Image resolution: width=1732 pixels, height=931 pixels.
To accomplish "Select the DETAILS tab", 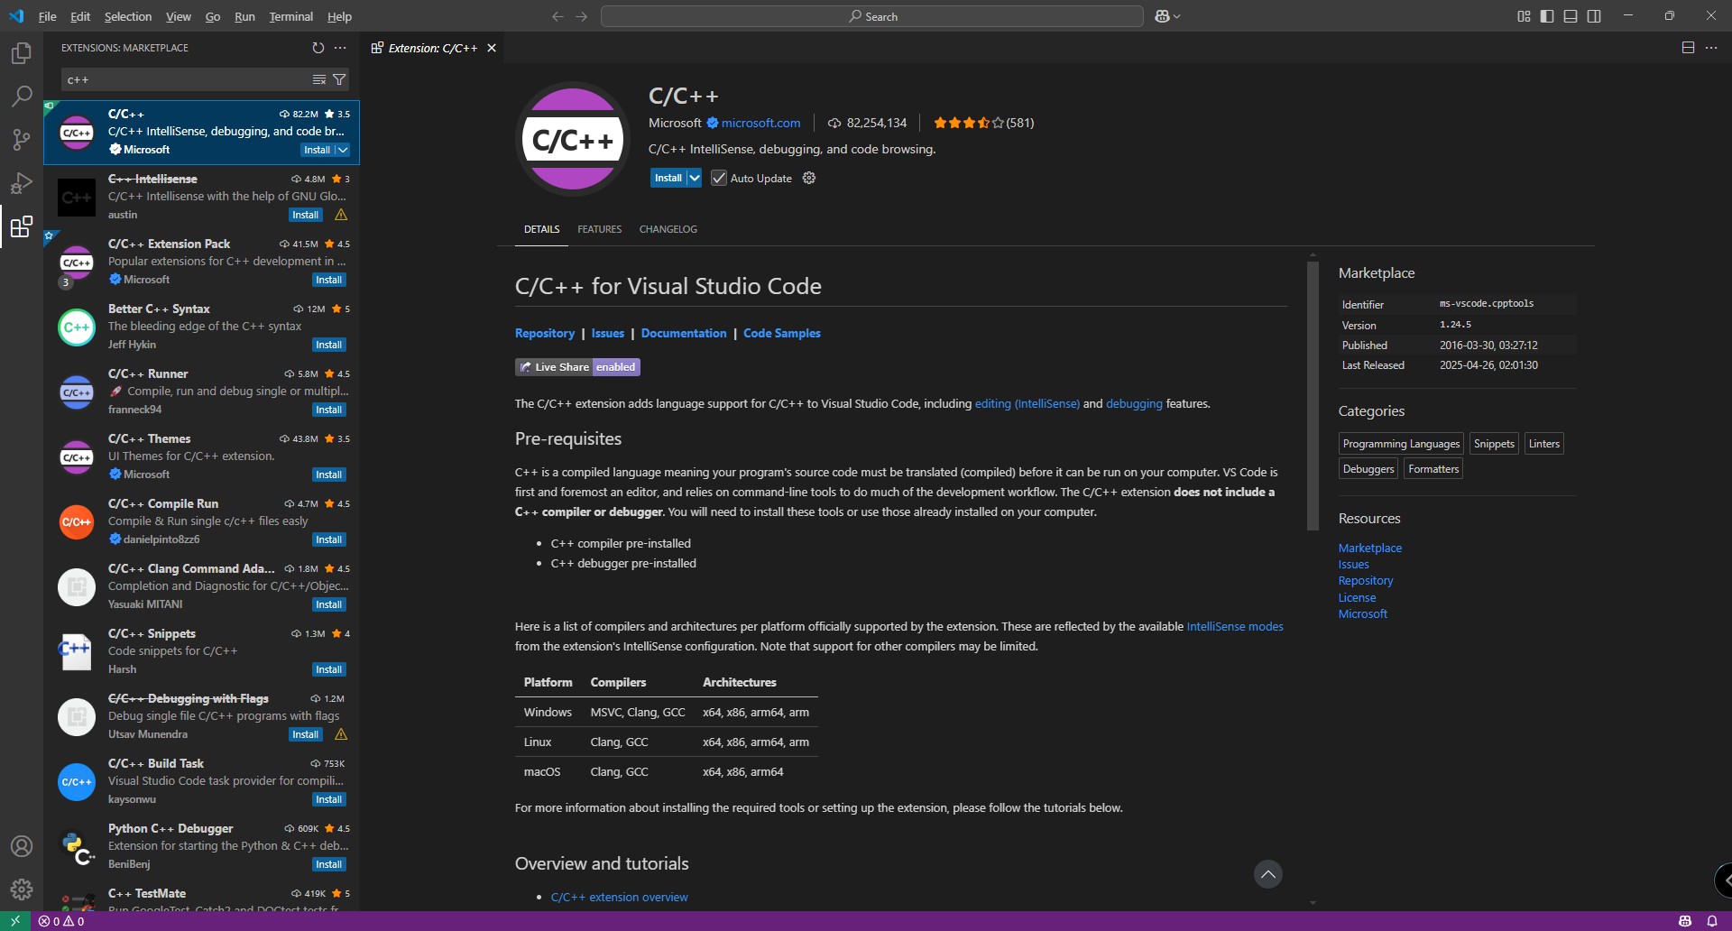I will (x=542, y=229).
